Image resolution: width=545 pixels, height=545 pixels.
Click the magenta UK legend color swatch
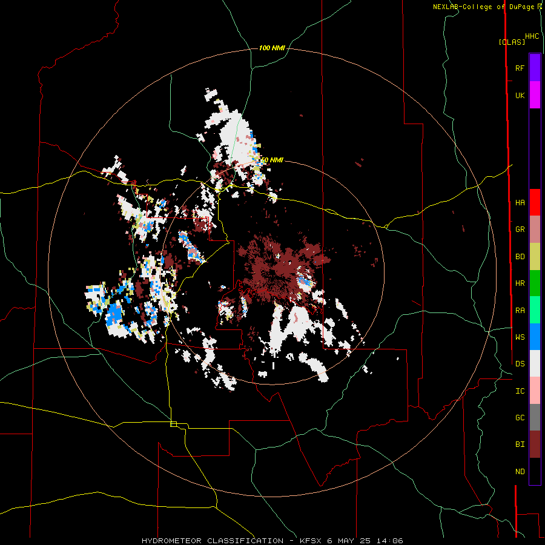click(x=535, y=95)
